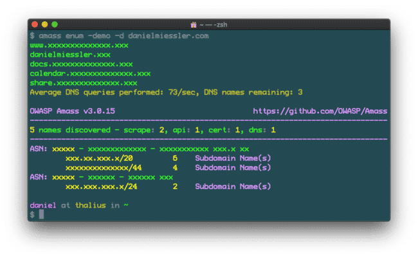
Task: Click the terminal cursor block at the prompt
Action: [41, 214]
